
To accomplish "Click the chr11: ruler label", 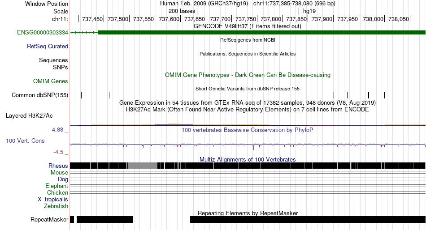I will point(60,19).
